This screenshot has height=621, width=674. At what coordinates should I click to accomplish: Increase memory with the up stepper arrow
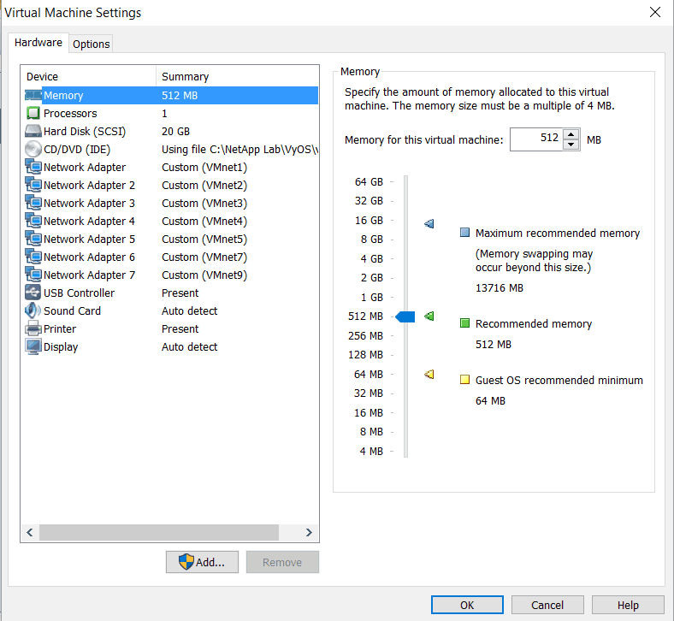pos(571,133)
